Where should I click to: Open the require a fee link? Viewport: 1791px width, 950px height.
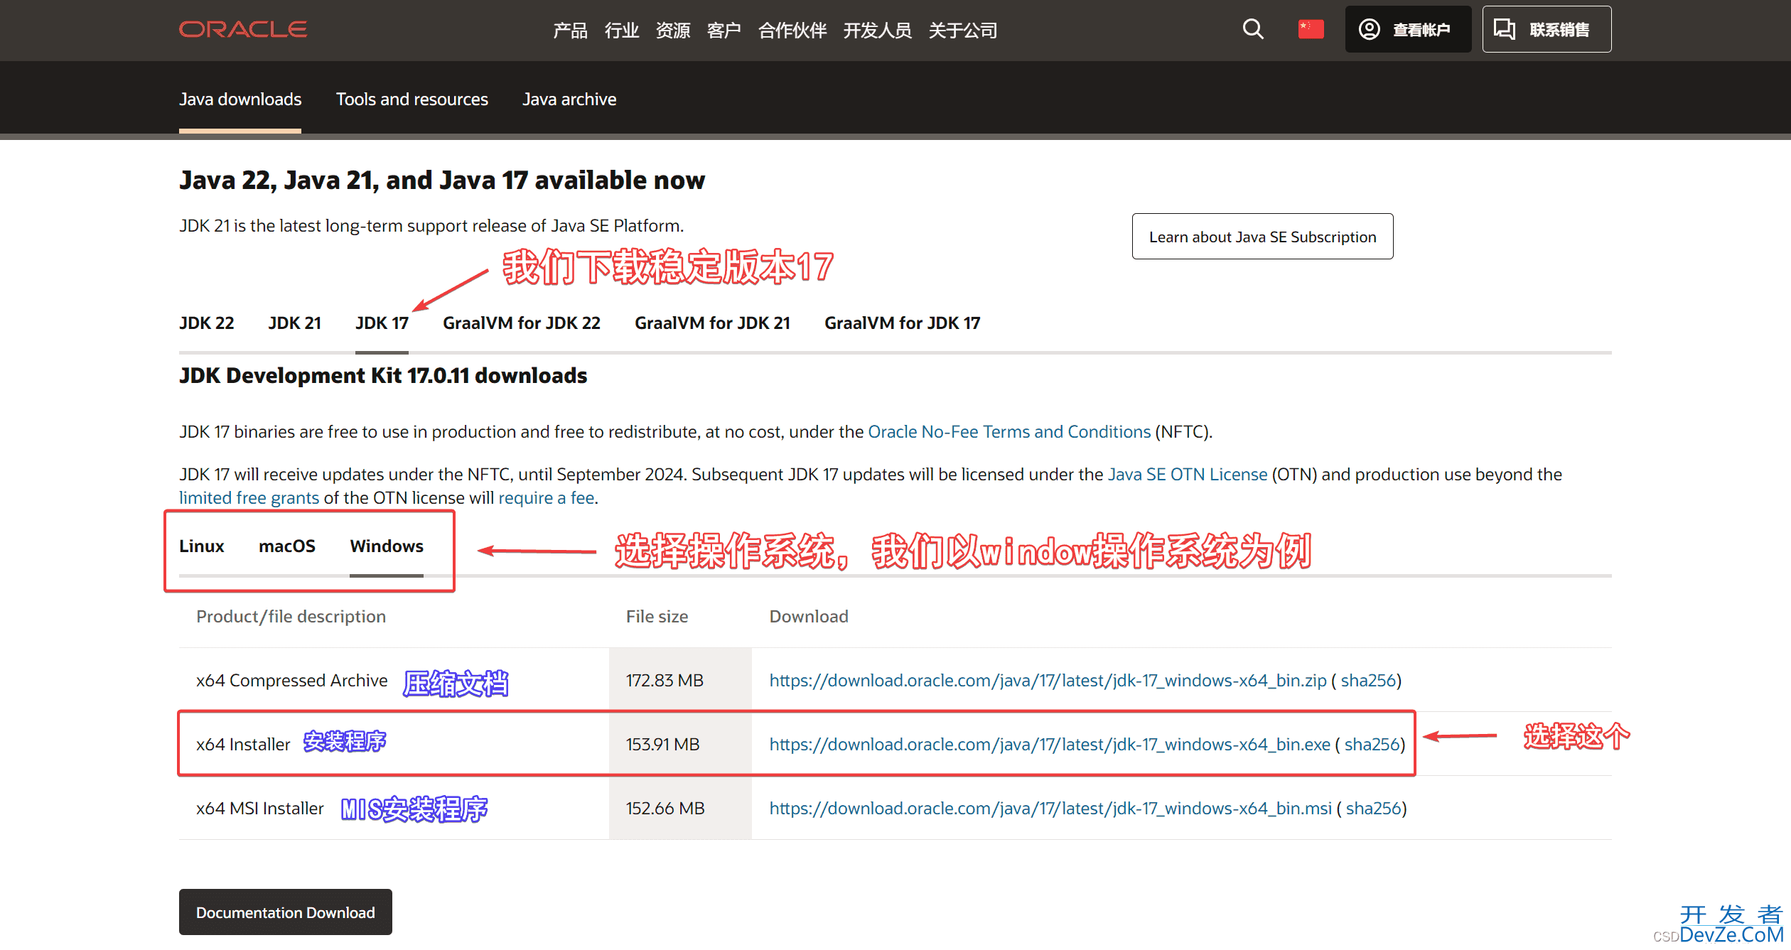tap(546, 498)
